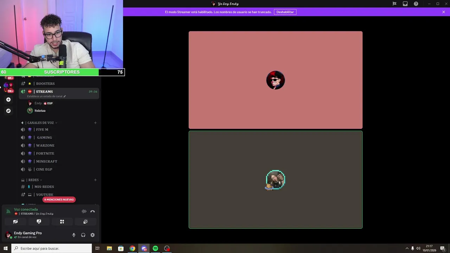Mute the microphone
Viewport: 450px width, 253px height.
click(x=74, y=235)
